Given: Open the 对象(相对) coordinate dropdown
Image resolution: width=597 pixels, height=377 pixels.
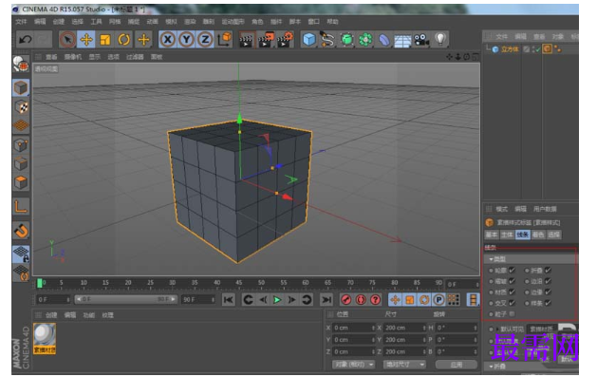Looking at the screenshot, I should click(x=353, y=365).
